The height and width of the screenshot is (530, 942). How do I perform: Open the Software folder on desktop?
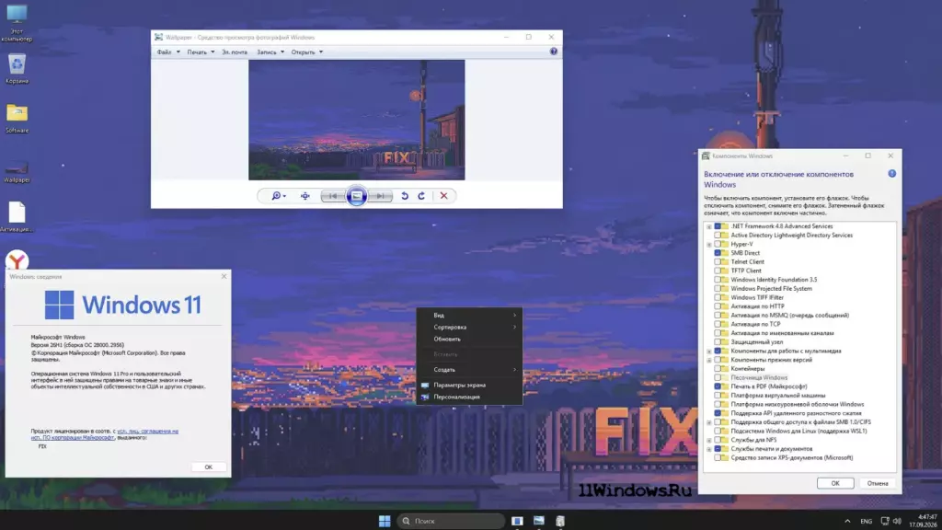tap(17, 118)
